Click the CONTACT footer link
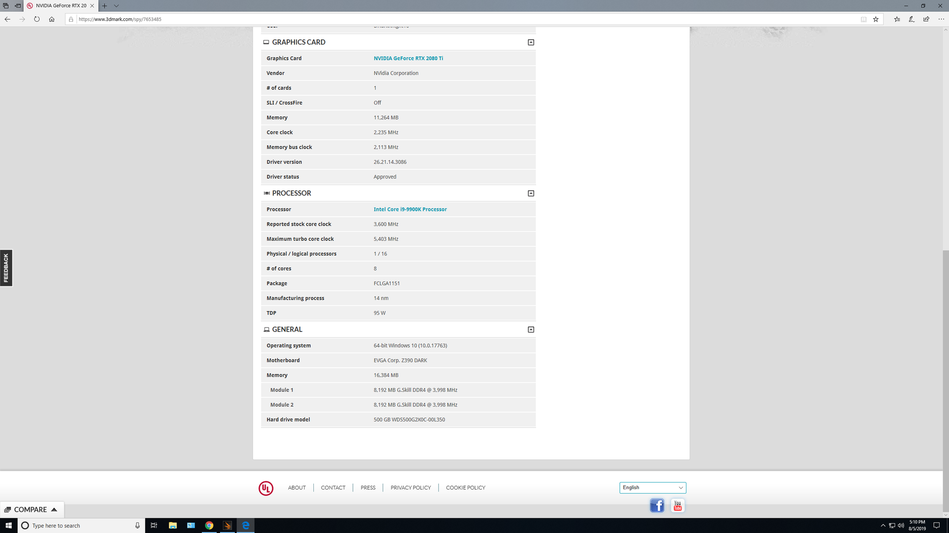Viewport: 949px width, 533px height. [333, 488]
